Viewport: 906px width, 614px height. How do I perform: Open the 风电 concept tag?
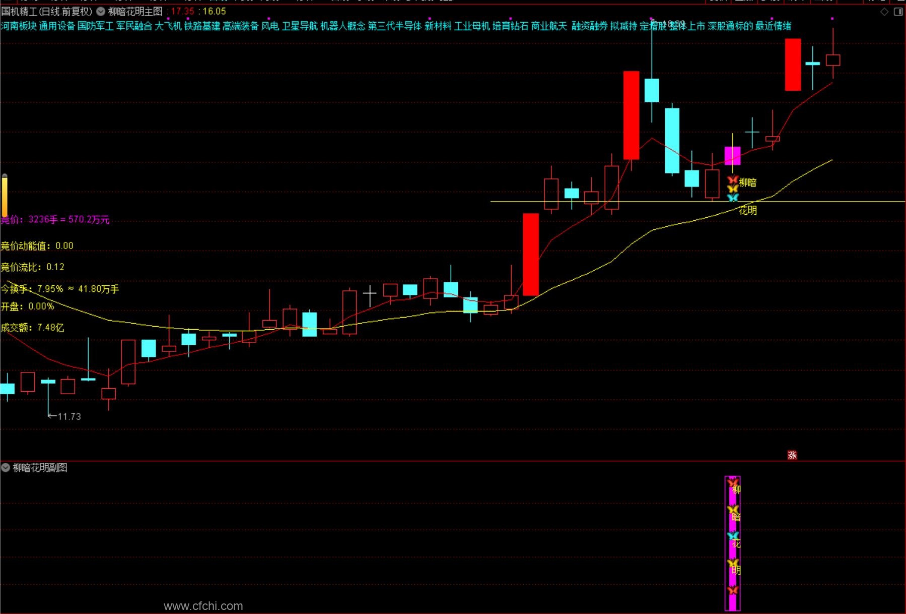tap(270, 26)
